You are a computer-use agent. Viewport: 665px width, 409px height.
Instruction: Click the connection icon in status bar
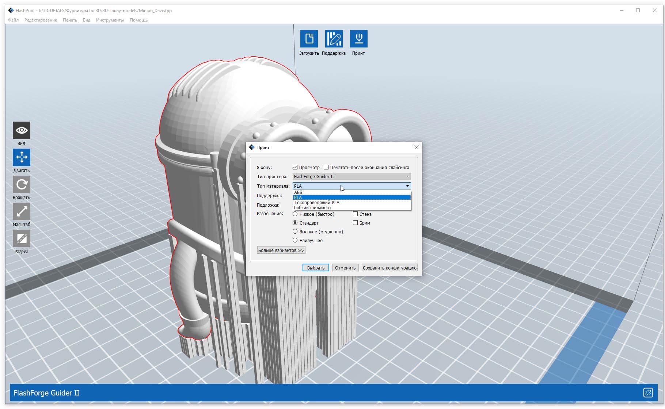648,393
